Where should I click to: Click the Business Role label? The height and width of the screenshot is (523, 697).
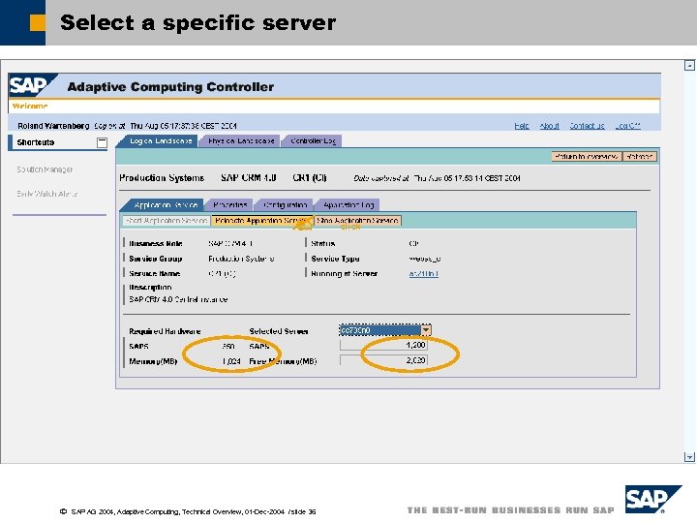(156, 244)
